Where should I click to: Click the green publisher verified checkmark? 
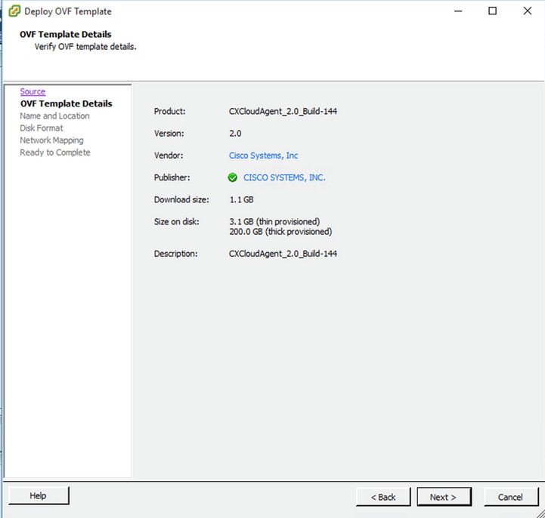coord(233,177)
